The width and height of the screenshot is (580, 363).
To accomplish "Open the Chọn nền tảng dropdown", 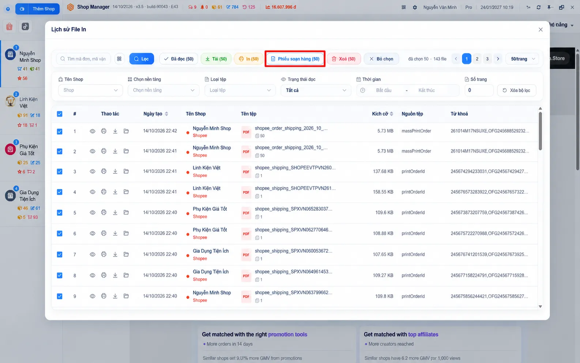I will 163,90.
